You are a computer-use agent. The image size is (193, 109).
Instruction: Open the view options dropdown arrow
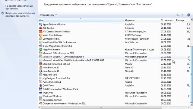click(182, 15)
